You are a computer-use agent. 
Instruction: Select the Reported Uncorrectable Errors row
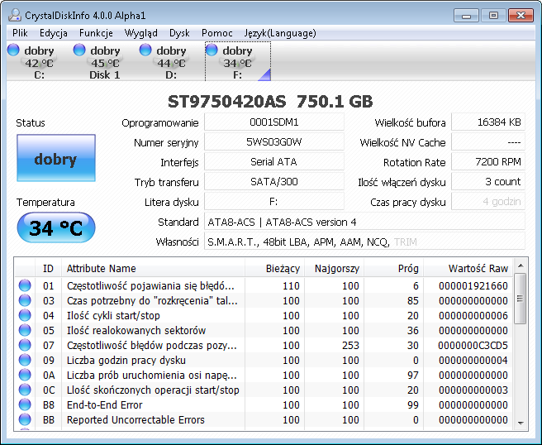coord(264,419)
